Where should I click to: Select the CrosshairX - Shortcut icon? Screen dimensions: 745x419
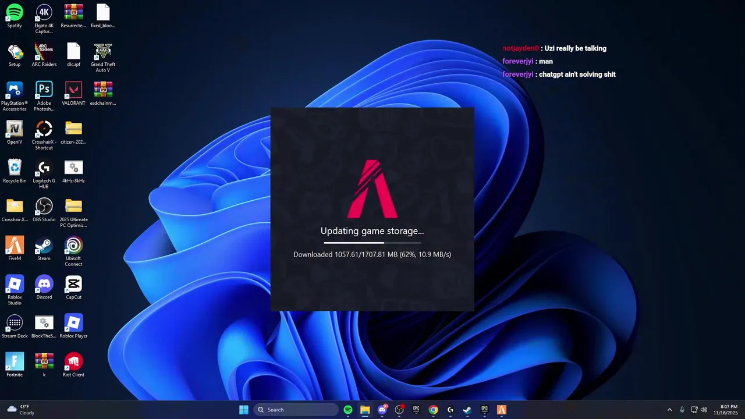44,136
